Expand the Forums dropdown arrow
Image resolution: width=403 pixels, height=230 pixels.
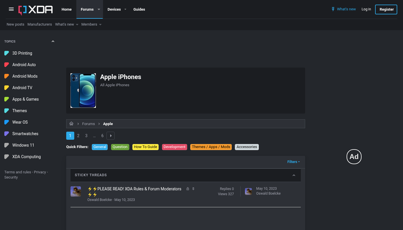click(99, 9)
